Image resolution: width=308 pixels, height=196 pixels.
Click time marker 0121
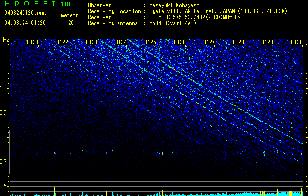pos(33,42)
